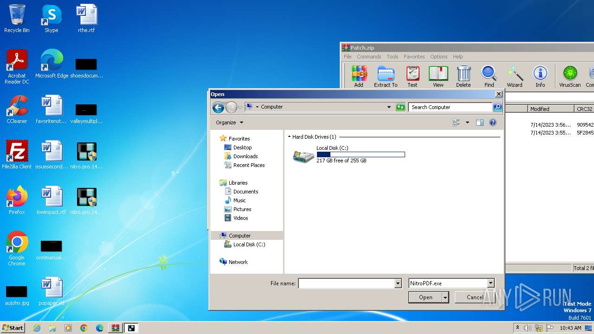Change the view icon in Open dialog
The height and width of the screenshot is (334, 594).
tap(457, 122)
